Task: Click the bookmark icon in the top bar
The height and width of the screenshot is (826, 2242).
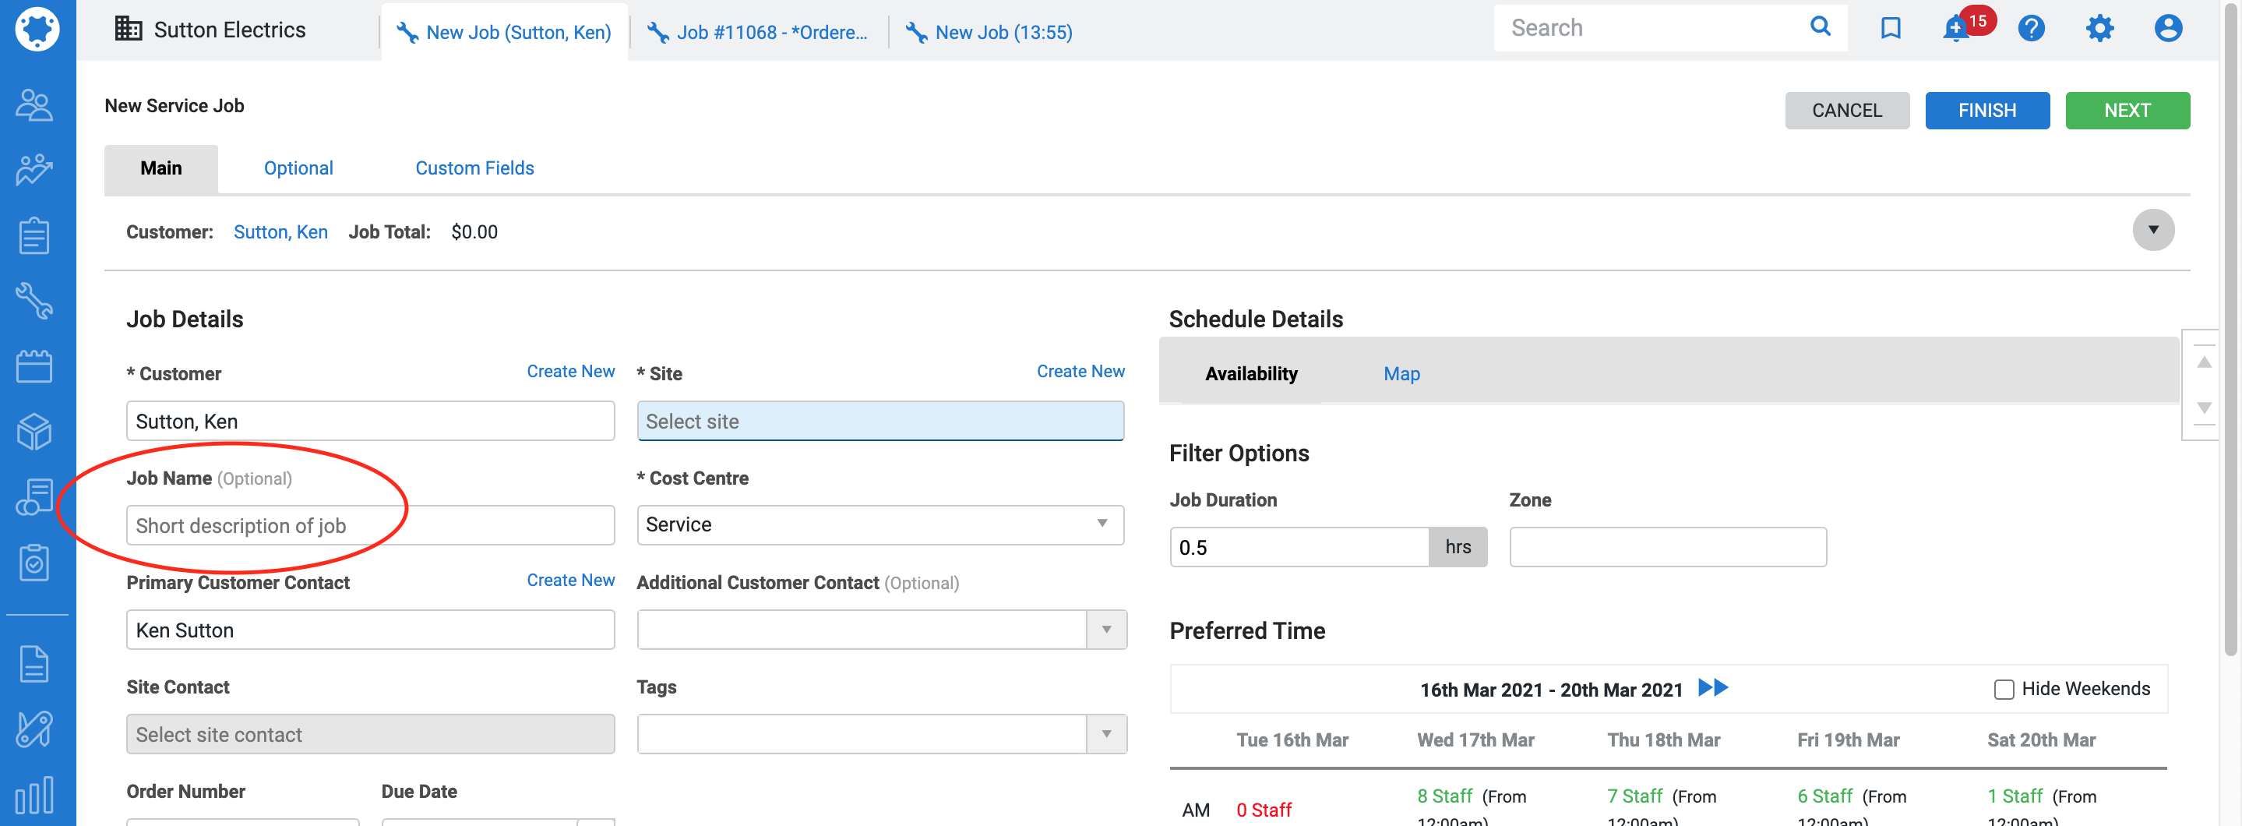Action: [1890, 29]
